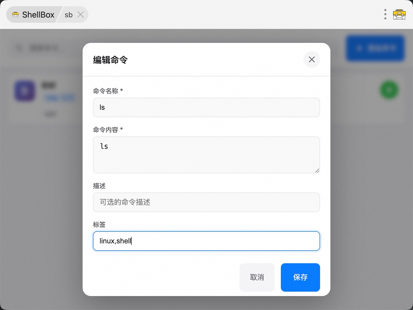Click the ShellBox toolbox icon at top right

pos(399,14)
